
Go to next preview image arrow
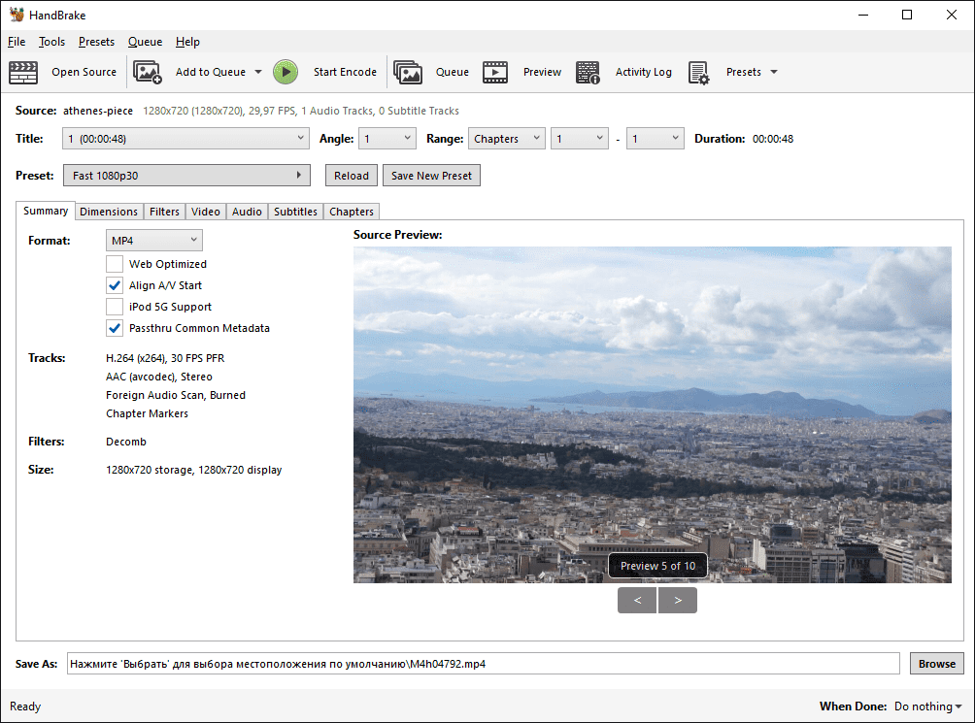[678, 601]
